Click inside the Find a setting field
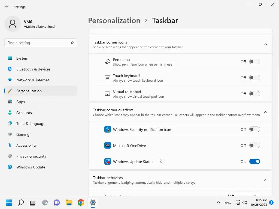 [41, 43]
